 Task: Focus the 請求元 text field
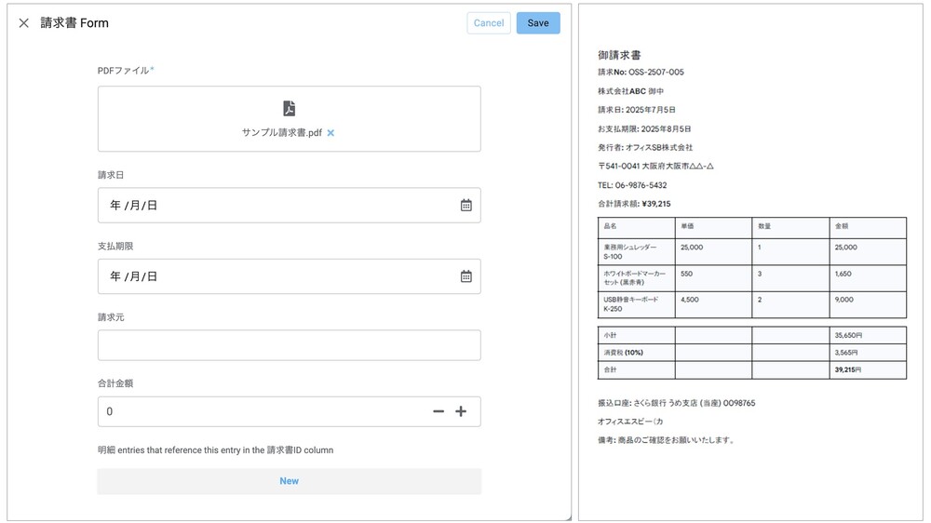pyautogui.click(x=289, y=345)
